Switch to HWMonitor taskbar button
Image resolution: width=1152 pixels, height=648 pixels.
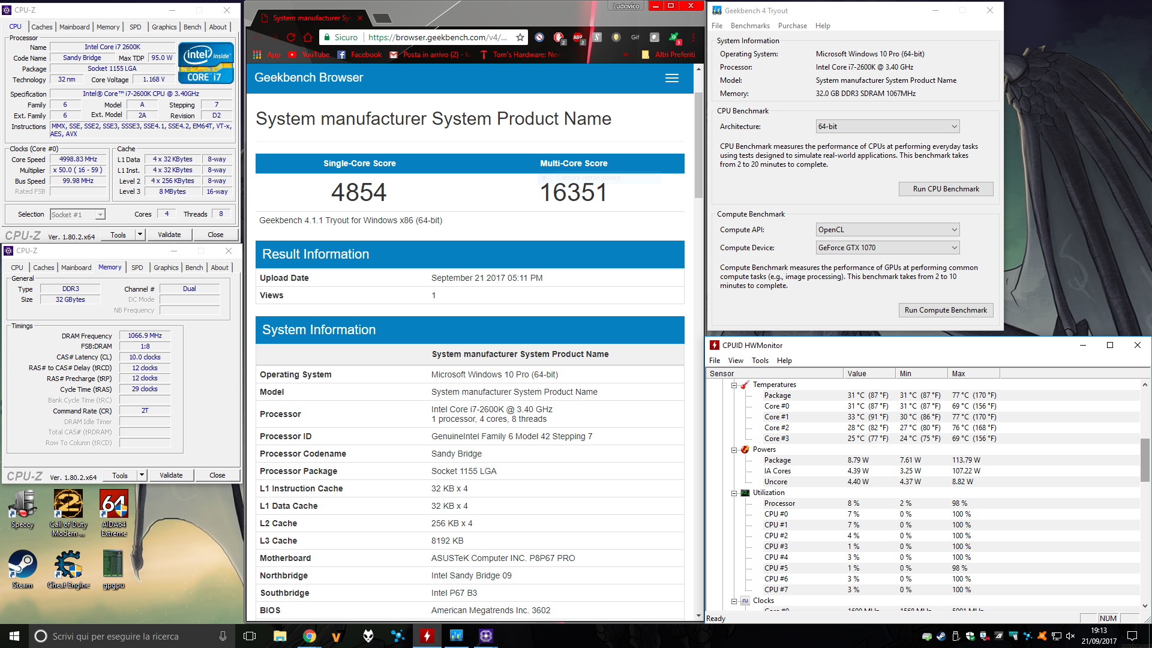(427, 636)
